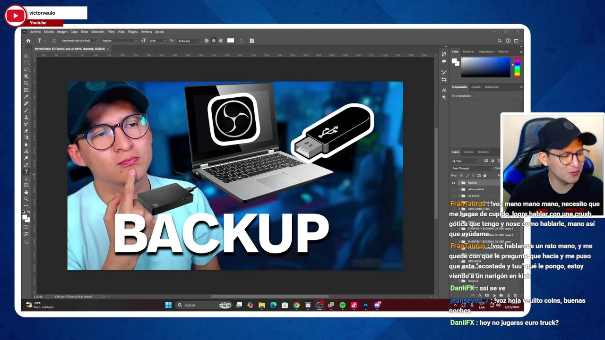The height and width of the screenshot is (340, 605).
Task: Close MINIATURA EDITABLE.psd document tab
Action: click(108, 49)
